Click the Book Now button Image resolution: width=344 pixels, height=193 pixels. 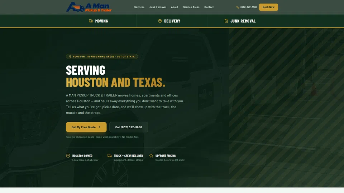pos(268,7)
